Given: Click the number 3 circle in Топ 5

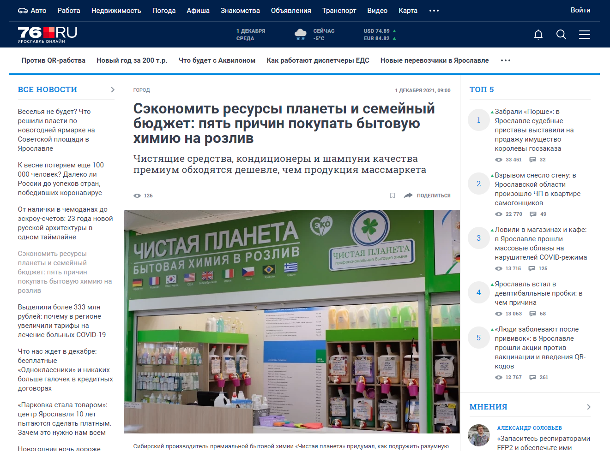Looking at the screenshot, I should (479, 238).
